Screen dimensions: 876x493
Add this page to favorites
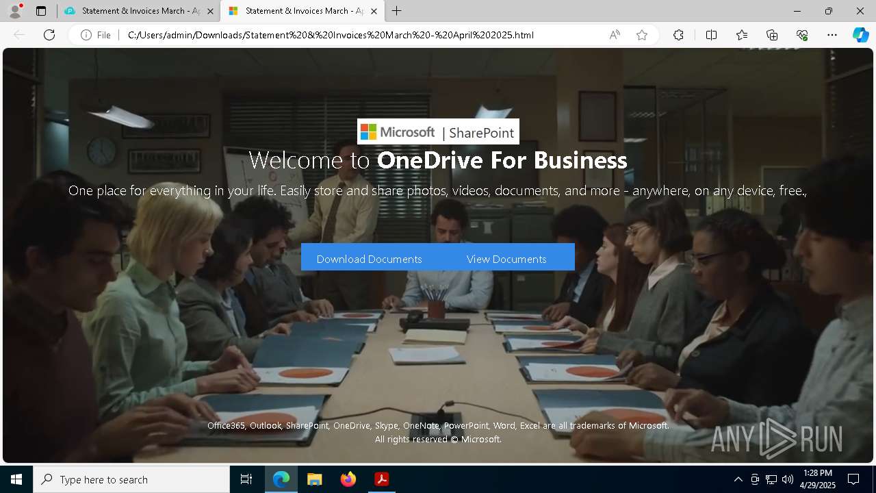[x=642, y=35]
